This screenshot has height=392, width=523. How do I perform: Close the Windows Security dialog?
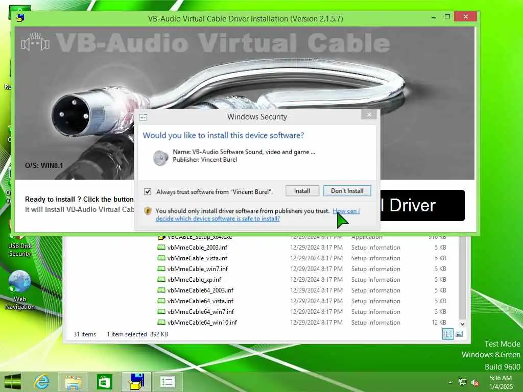click(x=369, y=115)
